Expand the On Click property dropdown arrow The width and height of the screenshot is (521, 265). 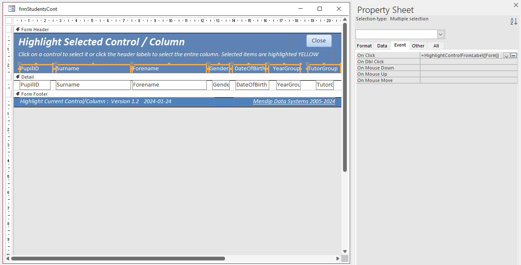506,55
